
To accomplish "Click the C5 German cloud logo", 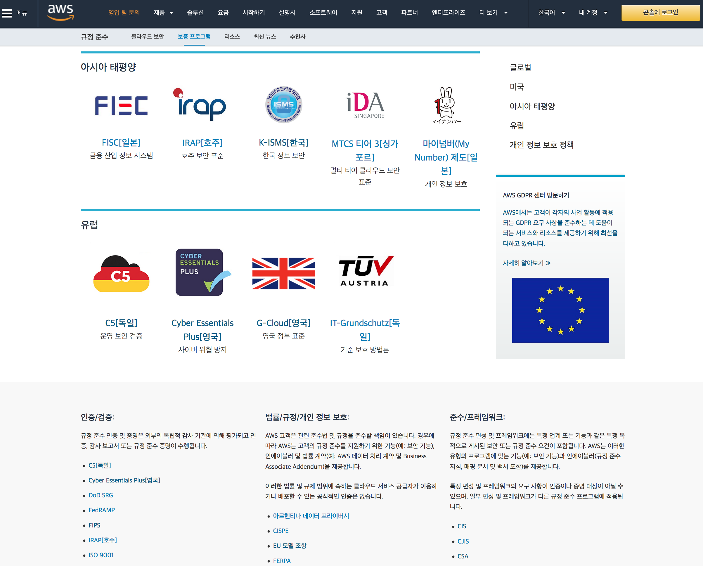I will (121, 274).
